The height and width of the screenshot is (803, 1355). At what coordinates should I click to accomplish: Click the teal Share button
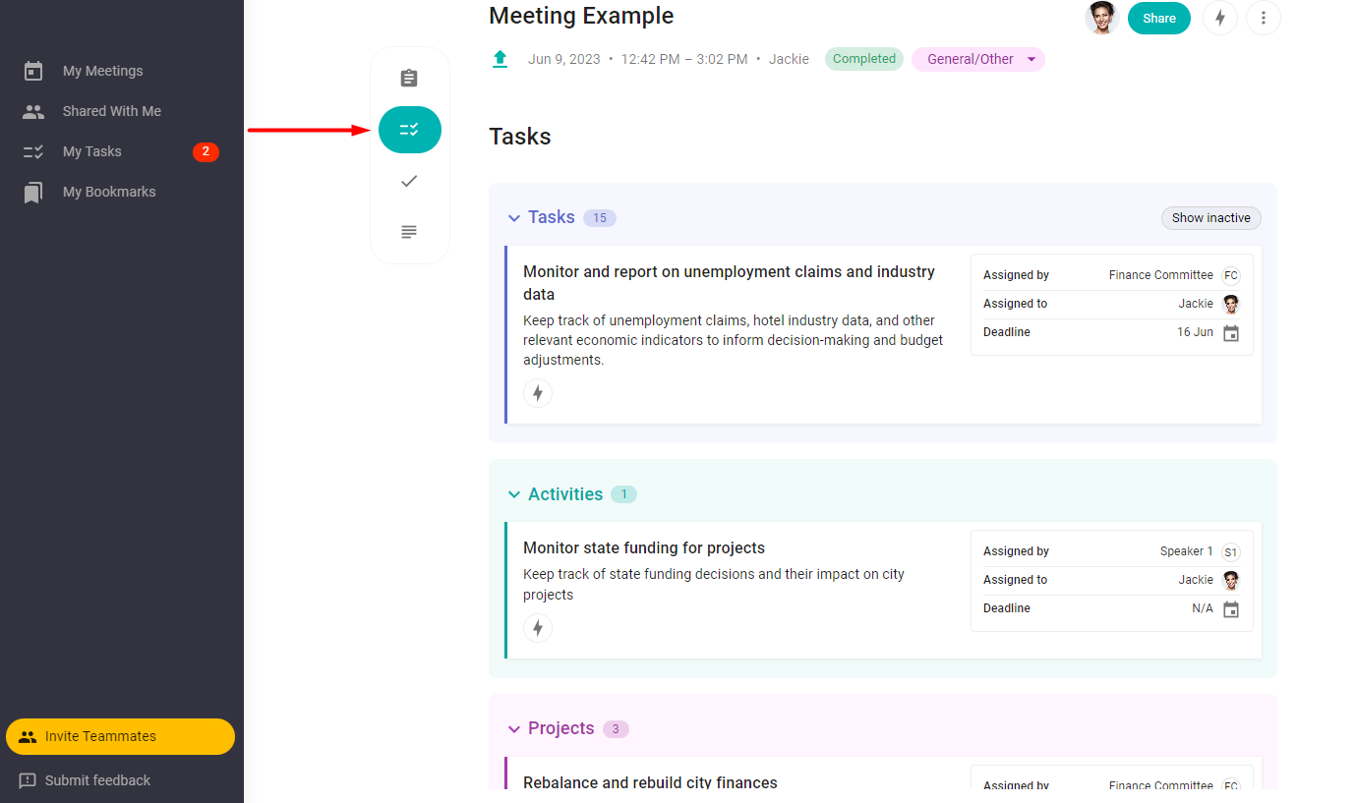tap(1159, 18)
